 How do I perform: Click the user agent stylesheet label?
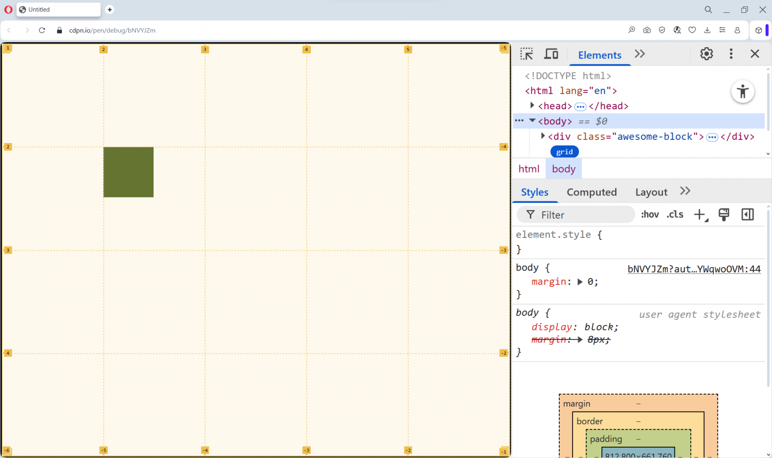700,315
